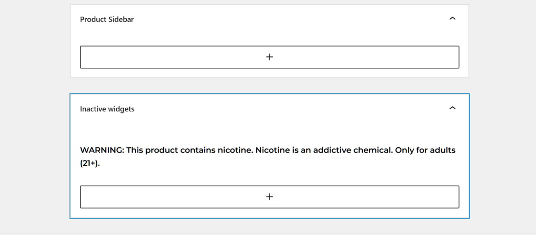Image resolution: width=536 pixels, height=243 pixels.
Task: Toggle the Product Sidebar panel header
Action: pyautogui.click(x=262, y=19)
